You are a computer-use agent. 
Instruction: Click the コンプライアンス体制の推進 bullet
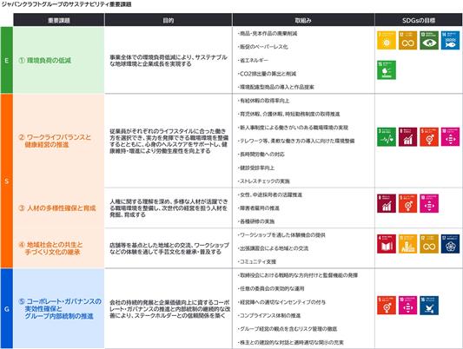coord(269,315)
